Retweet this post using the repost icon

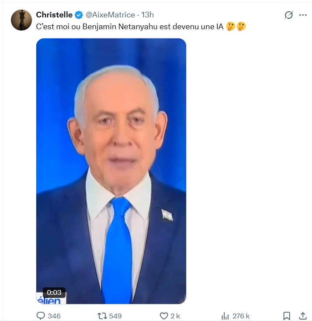[101, 316]
